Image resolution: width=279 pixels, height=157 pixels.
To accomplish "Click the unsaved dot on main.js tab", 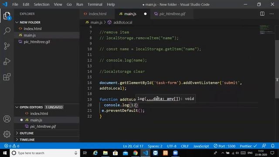I will pyautogui.click(x=145, y=14).
